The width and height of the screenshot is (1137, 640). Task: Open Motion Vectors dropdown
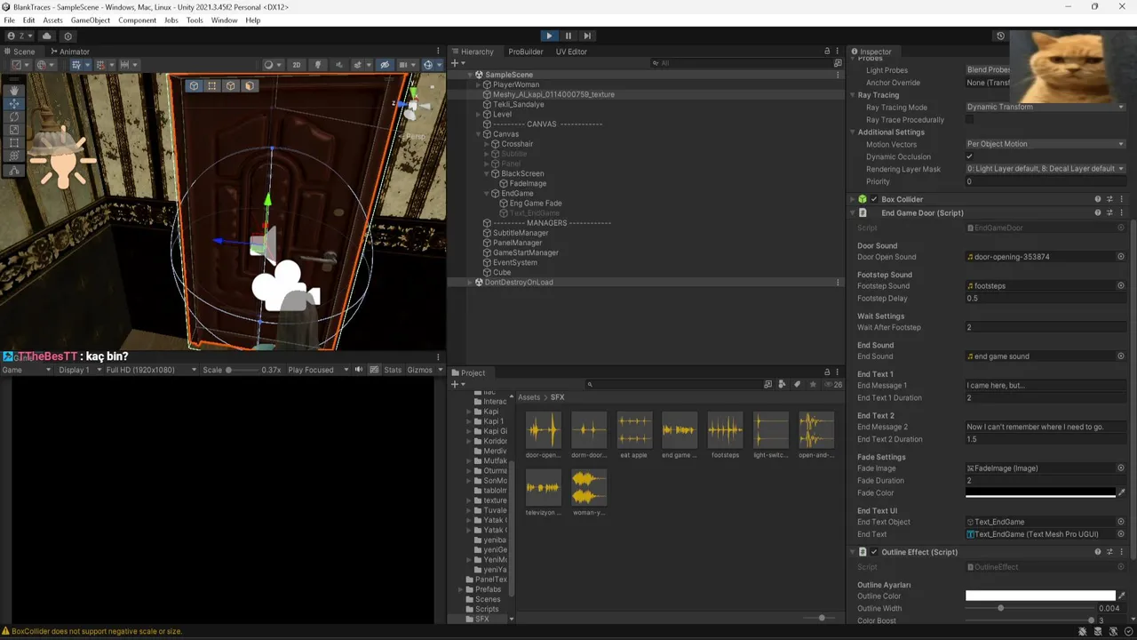click(1046, 144)
